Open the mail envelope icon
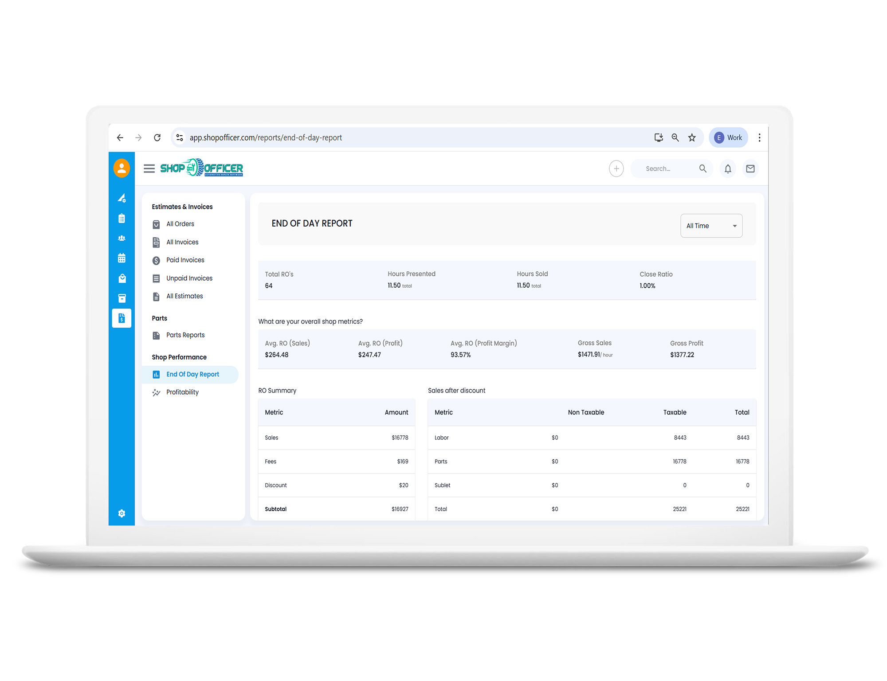887x681 pixels. coord(750,168)
